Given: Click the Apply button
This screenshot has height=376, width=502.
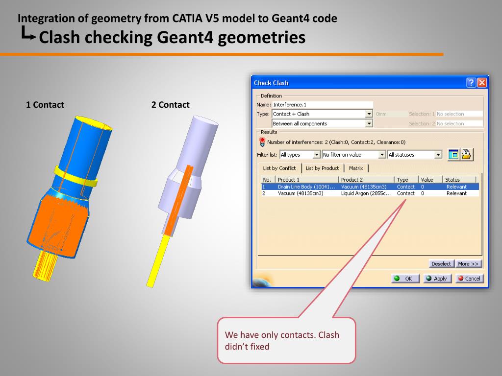Looking at the screenshot, I should click(x=437, y=279).
